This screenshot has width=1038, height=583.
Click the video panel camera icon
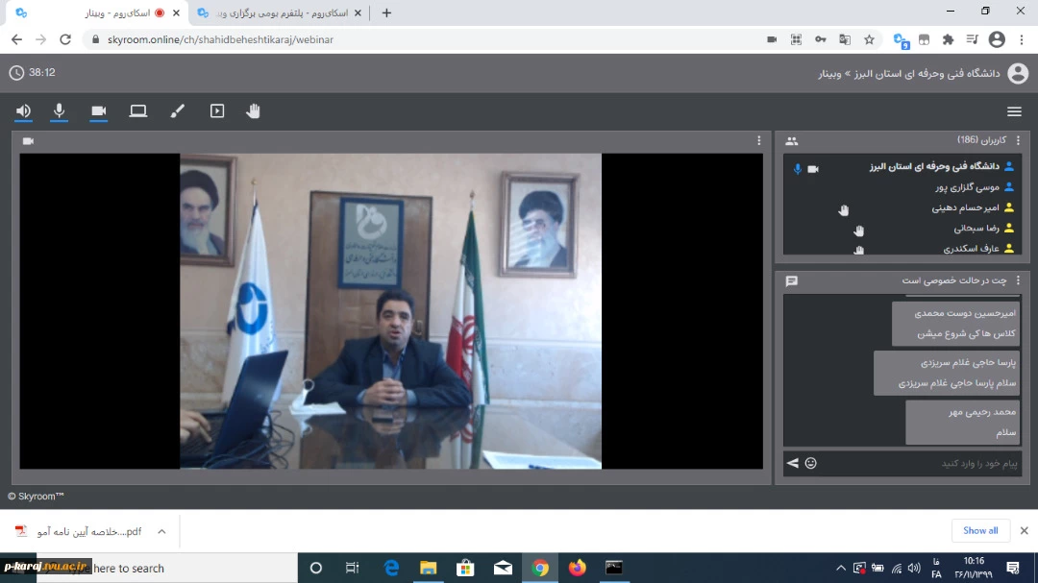click(x=28, y=141)
